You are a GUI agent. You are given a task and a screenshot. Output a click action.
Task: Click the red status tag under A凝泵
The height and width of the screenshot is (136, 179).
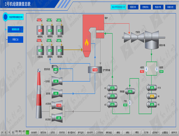(x=142, y=71)
